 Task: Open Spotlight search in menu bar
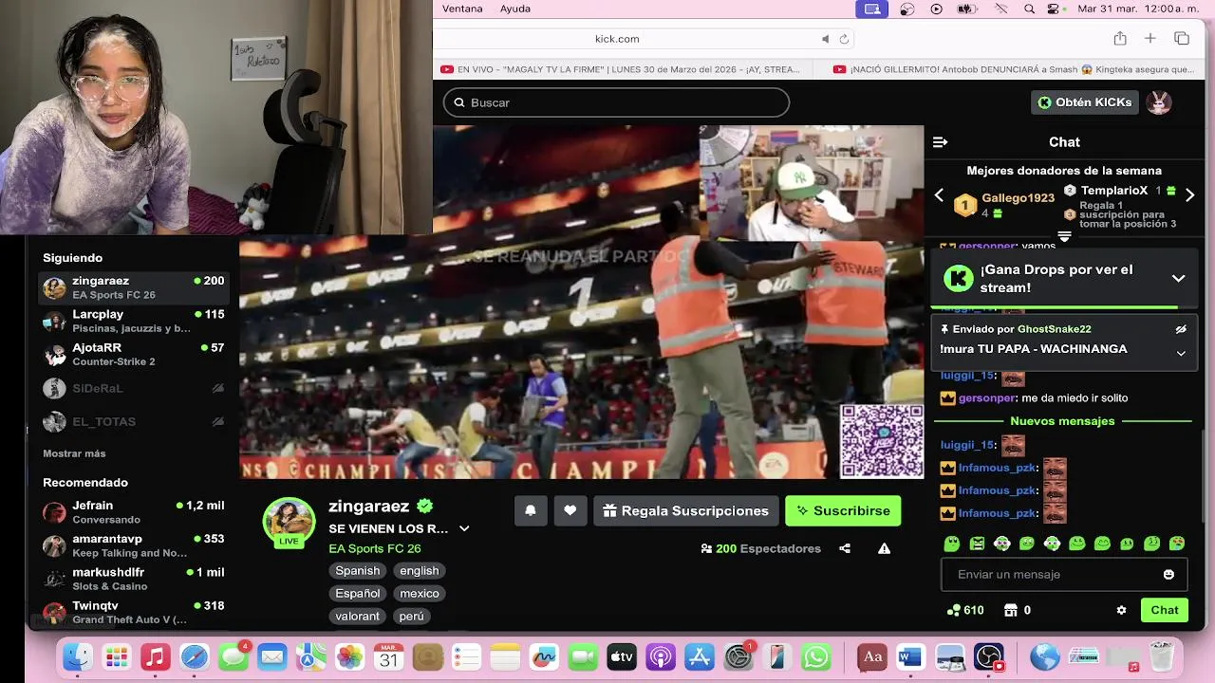pos(1030,9)
